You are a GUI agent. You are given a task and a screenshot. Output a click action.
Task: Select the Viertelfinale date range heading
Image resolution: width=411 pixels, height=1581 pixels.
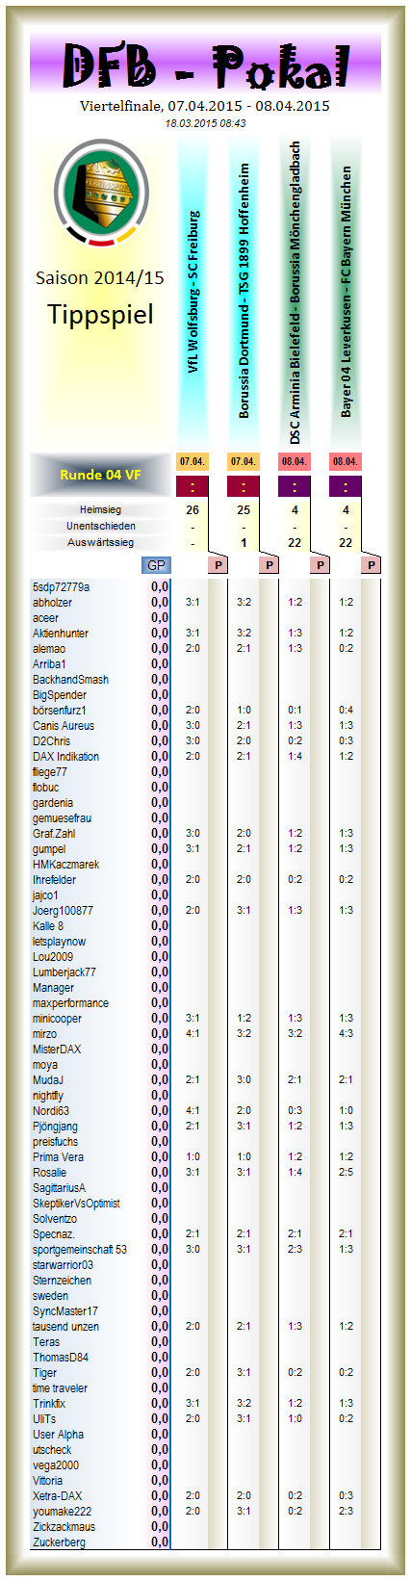(205, 106)
